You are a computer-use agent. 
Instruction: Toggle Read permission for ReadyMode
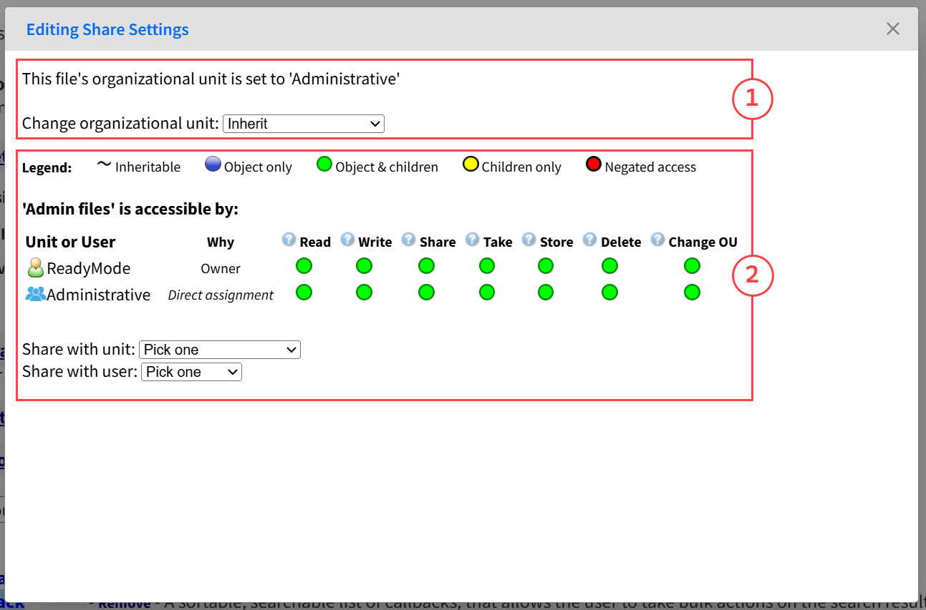(x=304, y=265)
